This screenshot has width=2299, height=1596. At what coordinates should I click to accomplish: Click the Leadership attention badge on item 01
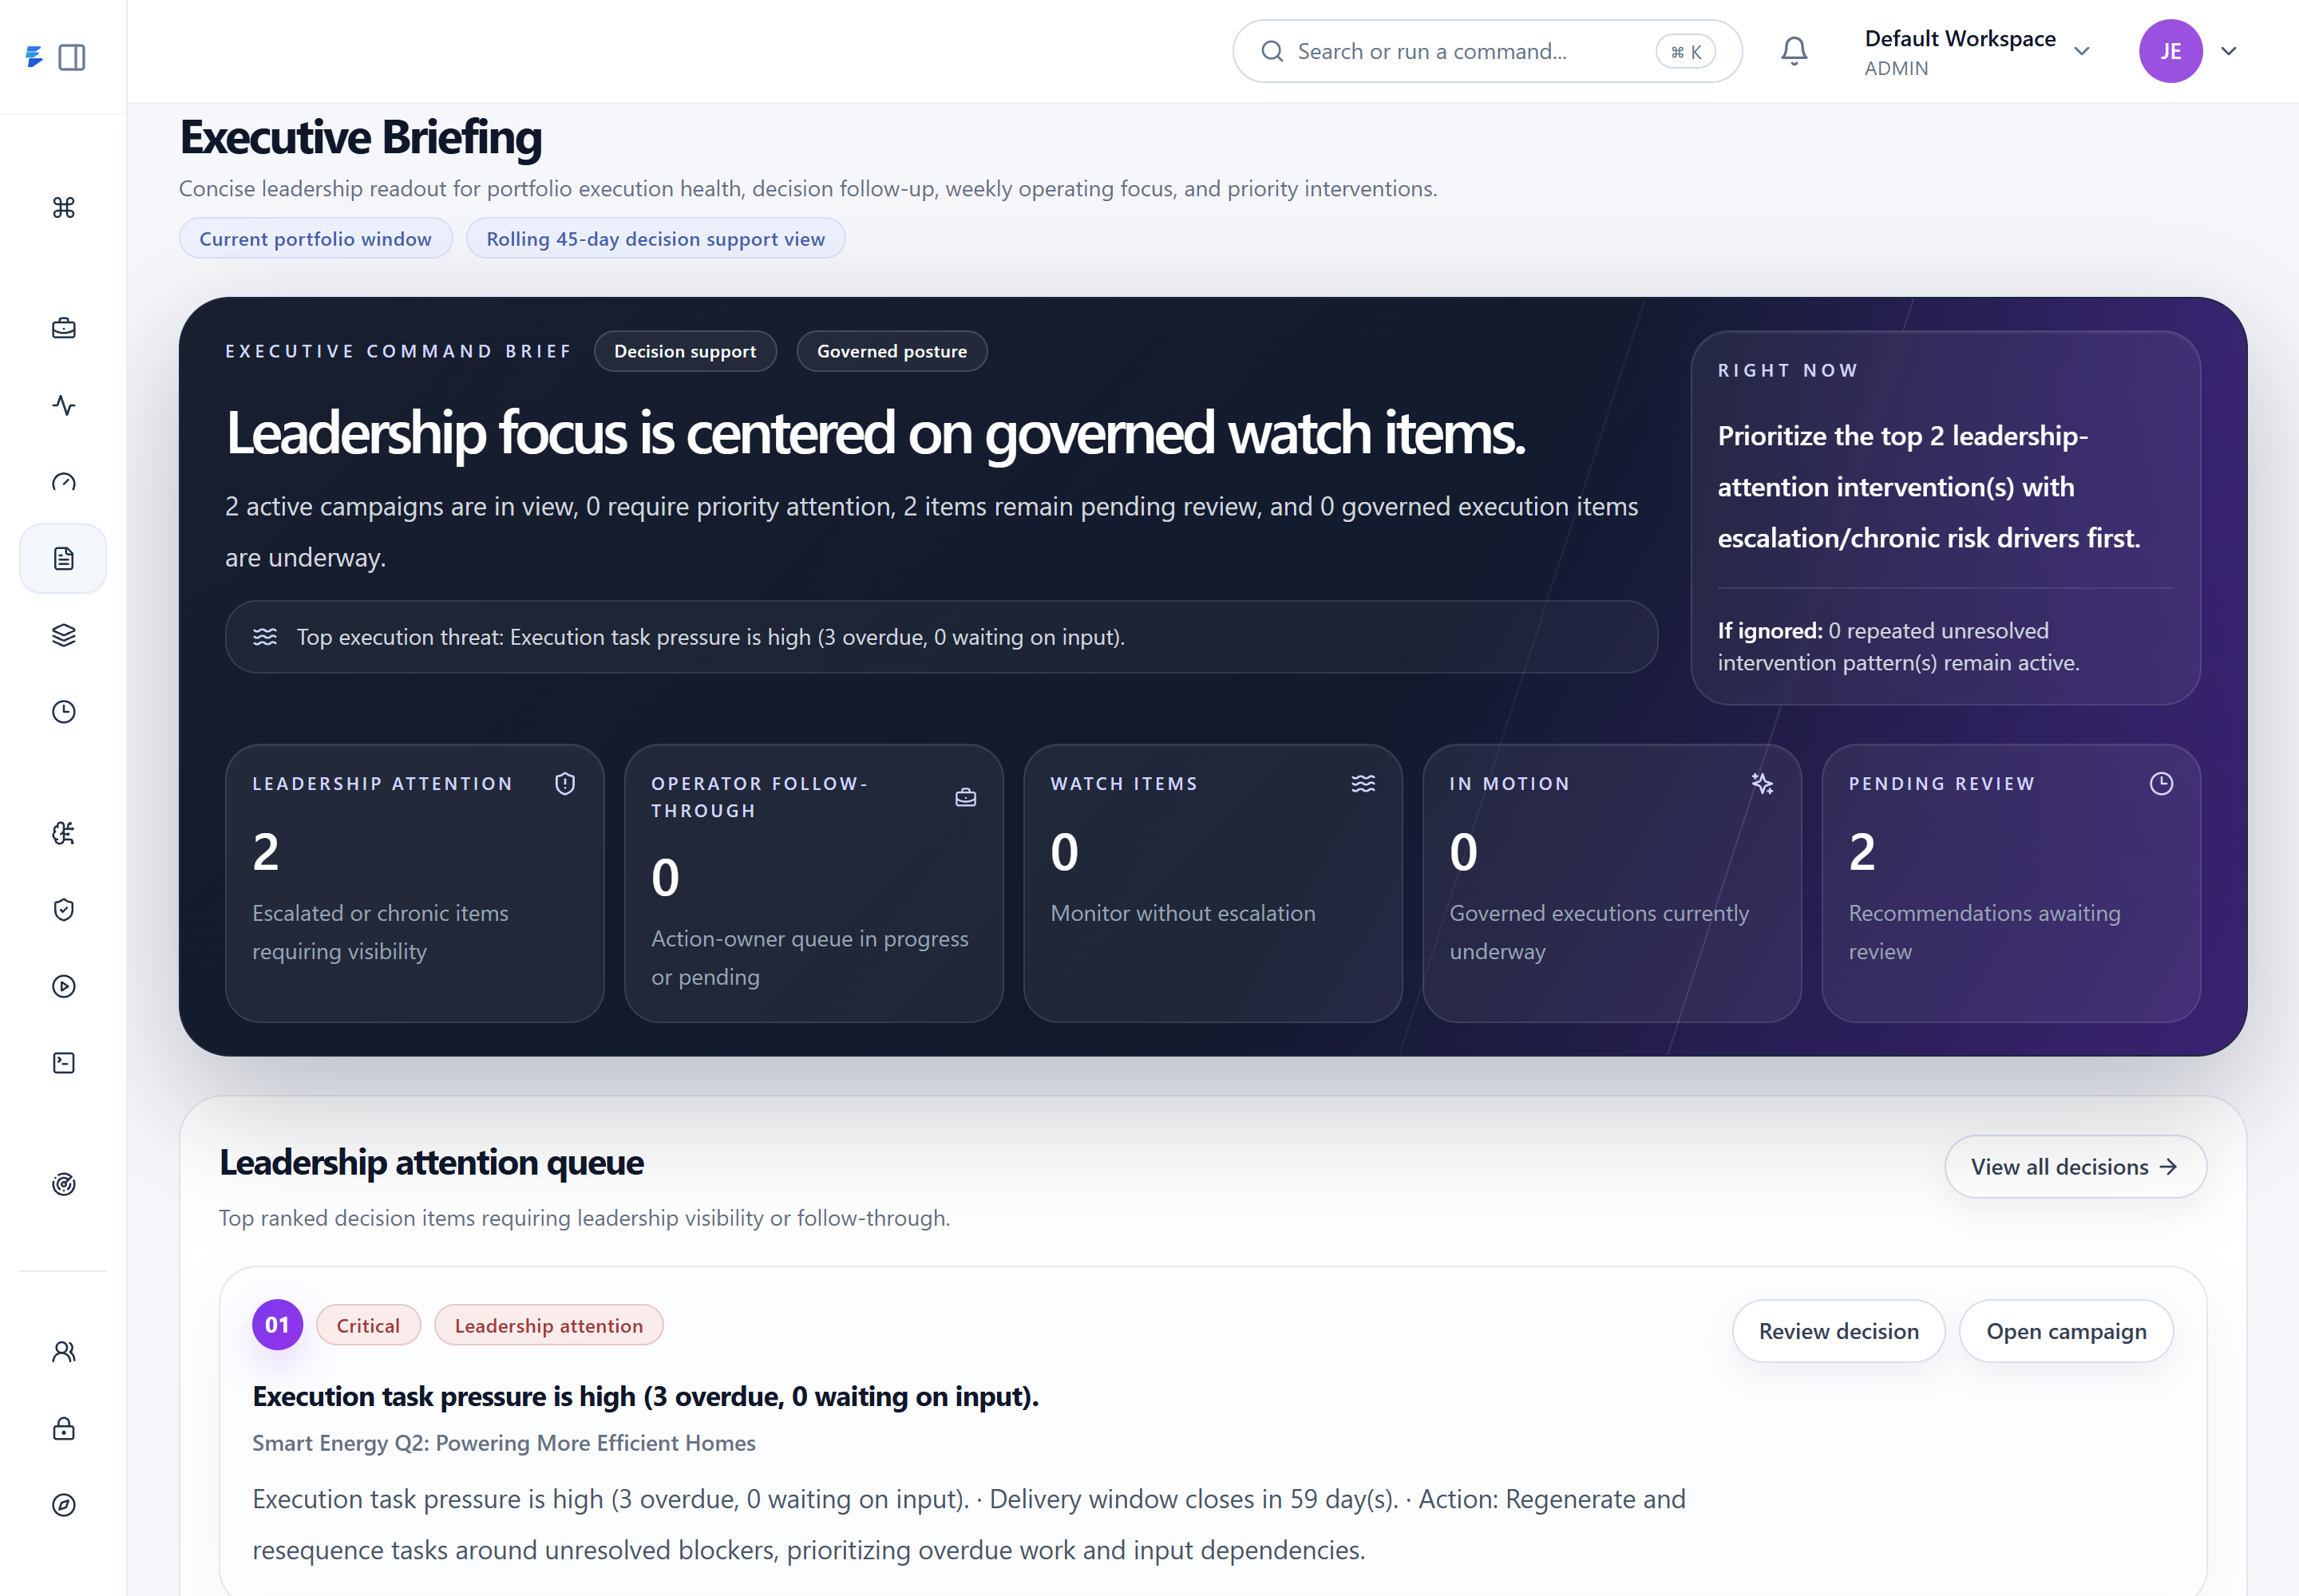[548, 1325]
